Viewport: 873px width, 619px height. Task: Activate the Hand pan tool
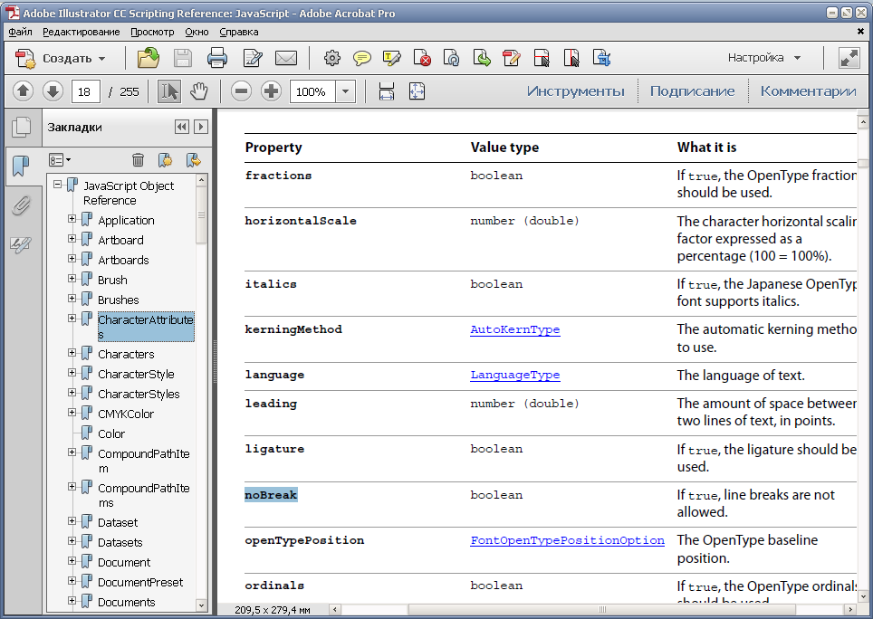click(x=198, y=91)
